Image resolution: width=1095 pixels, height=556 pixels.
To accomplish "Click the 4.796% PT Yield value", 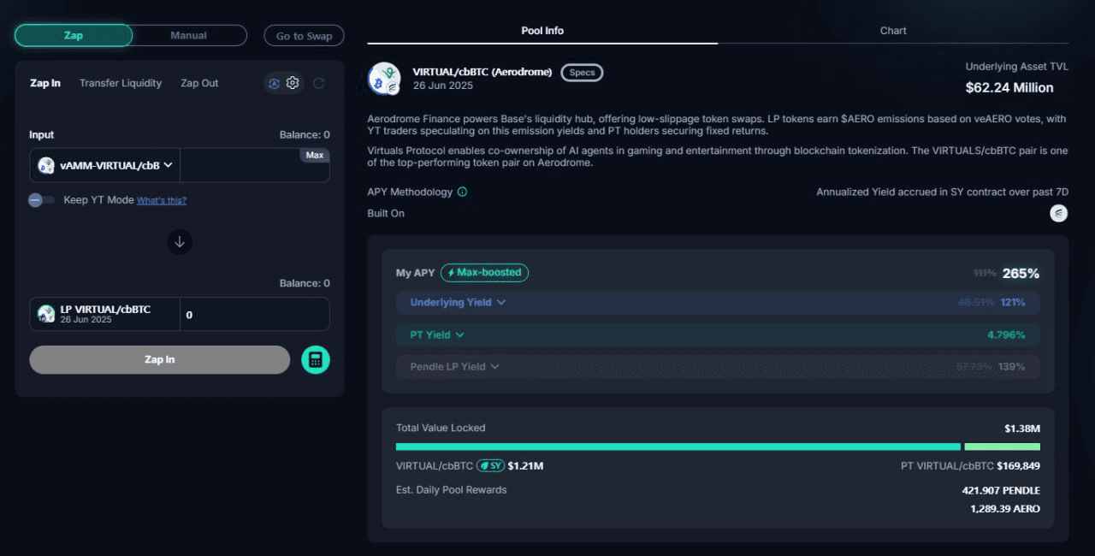I will [1006, 334].
